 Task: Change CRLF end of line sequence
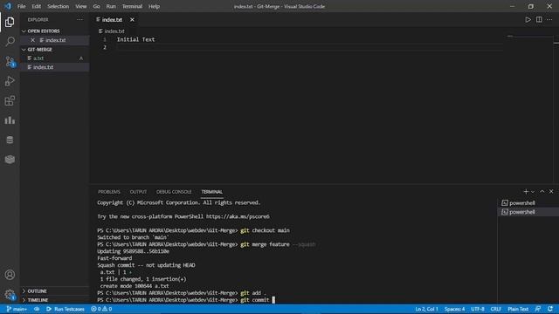pos(496,309)
